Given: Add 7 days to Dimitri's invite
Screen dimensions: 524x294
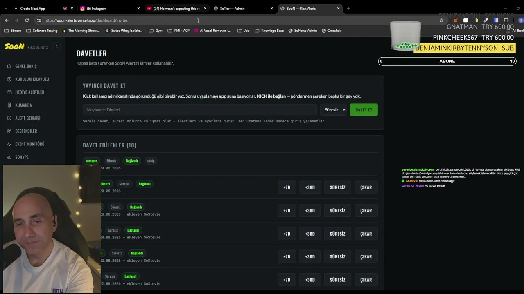Looking at the screenshot, I should 287,187.
